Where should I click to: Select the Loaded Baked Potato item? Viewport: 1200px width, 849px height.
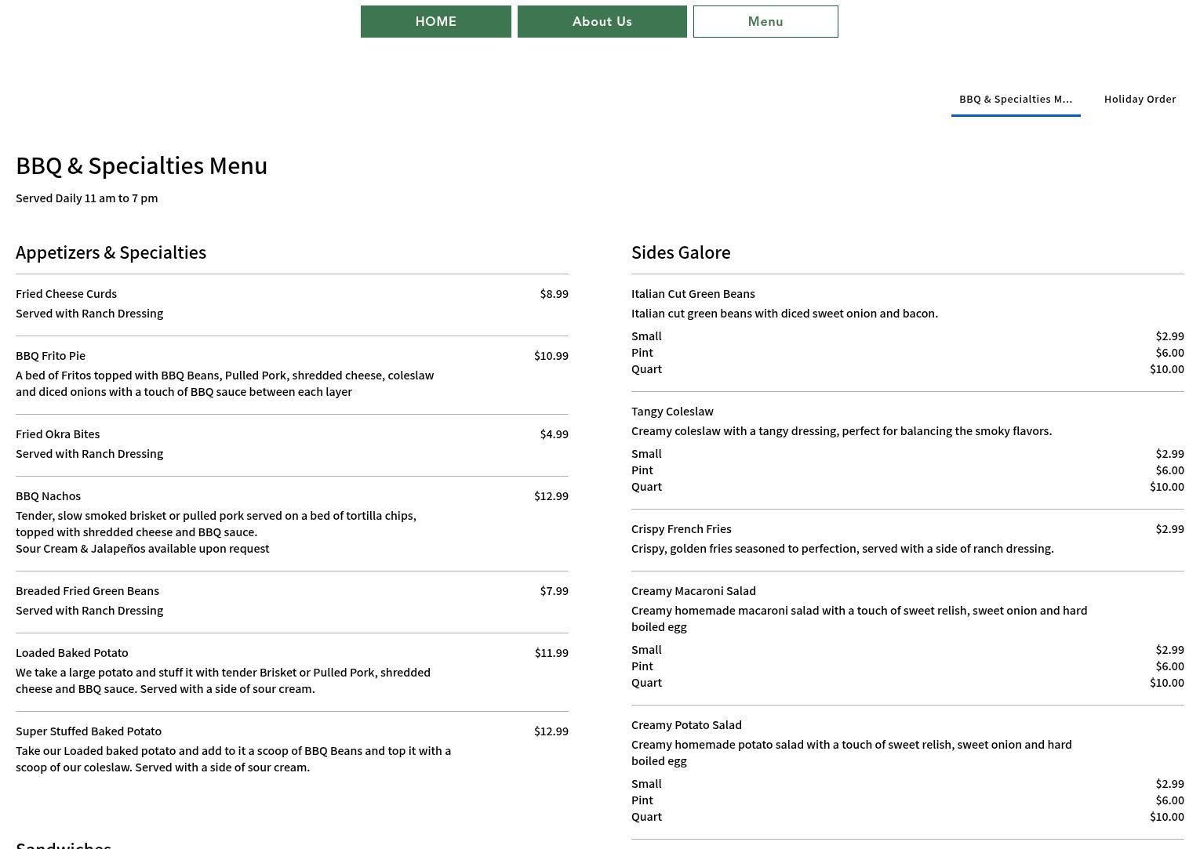pos(71,652)
